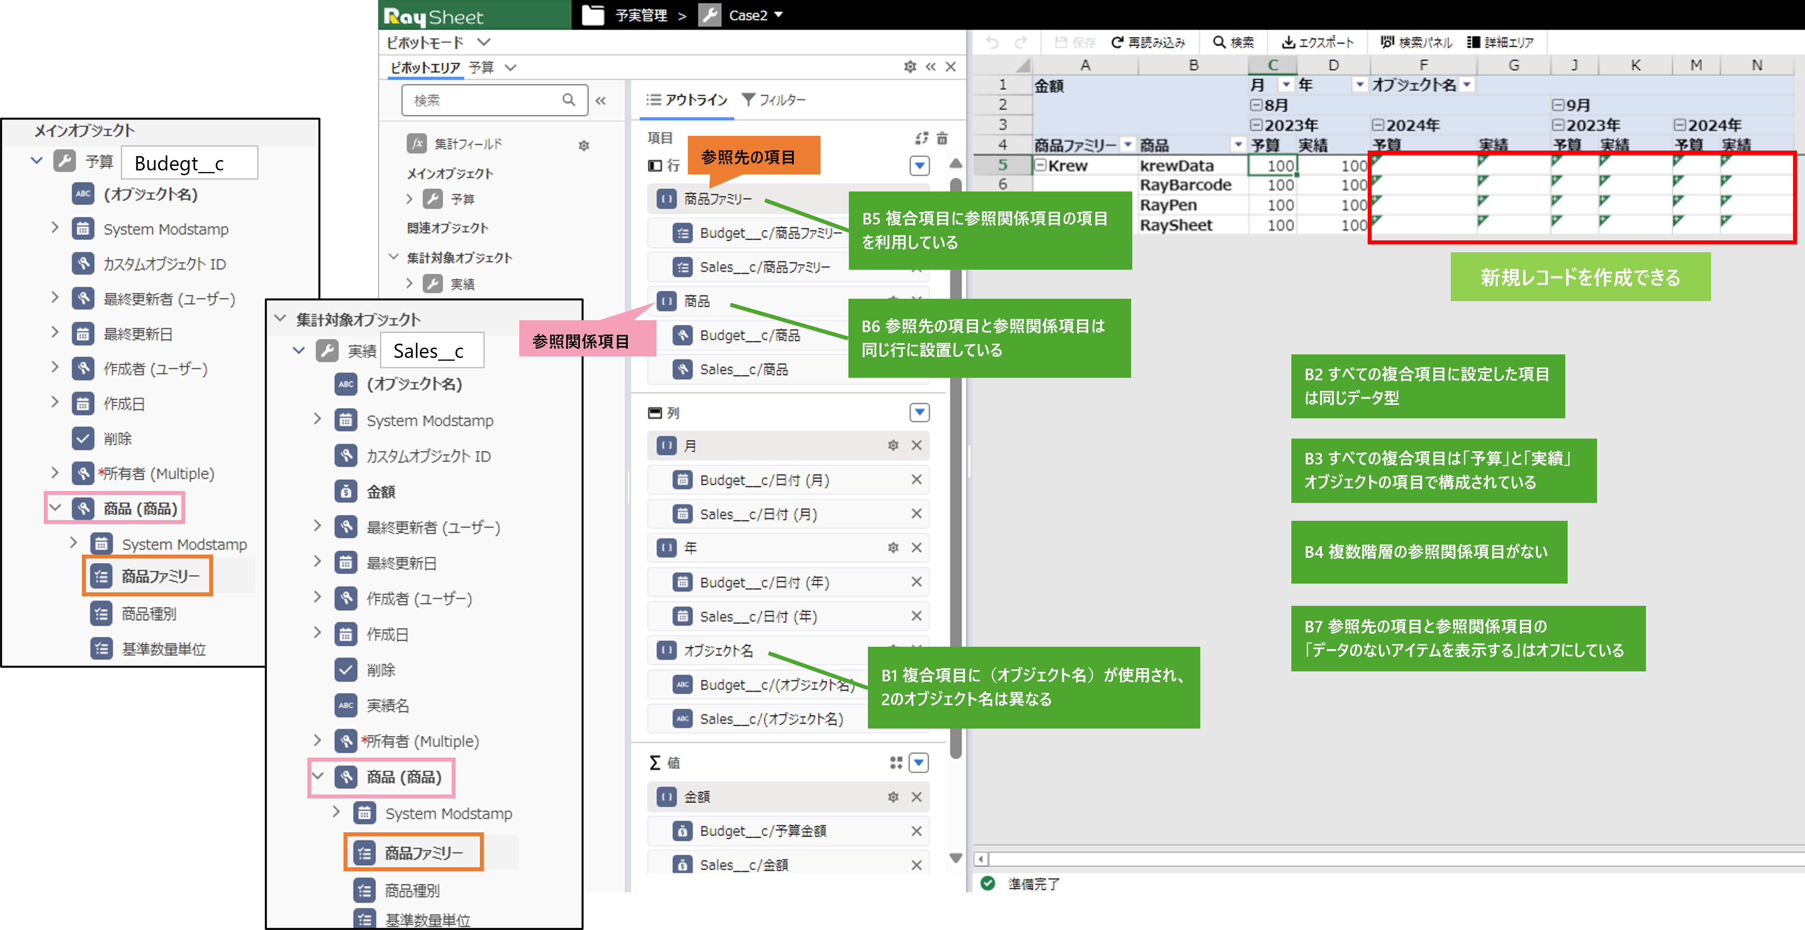Collapse the pivot panel with the double-chevron icon

coord(930,66)
